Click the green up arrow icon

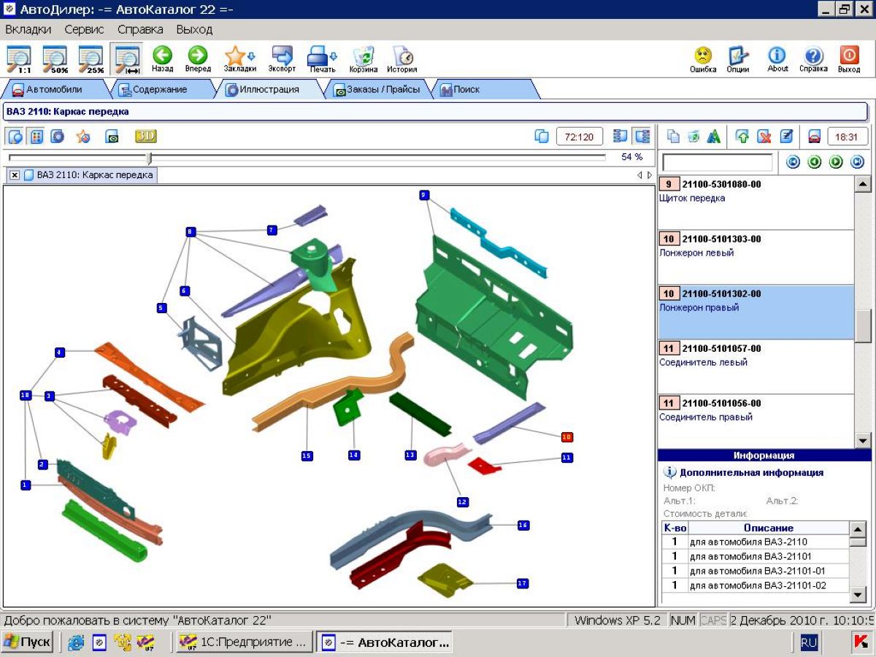tap(742, 137)
